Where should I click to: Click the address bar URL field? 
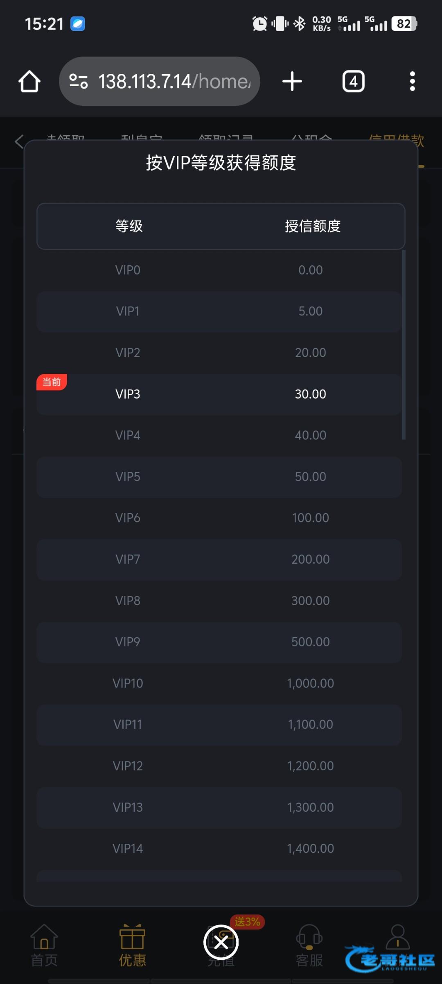(x=174, y=81)
